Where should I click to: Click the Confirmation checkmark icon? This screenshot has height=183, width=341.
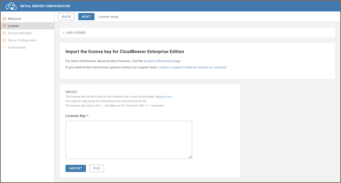pos(5,47)
